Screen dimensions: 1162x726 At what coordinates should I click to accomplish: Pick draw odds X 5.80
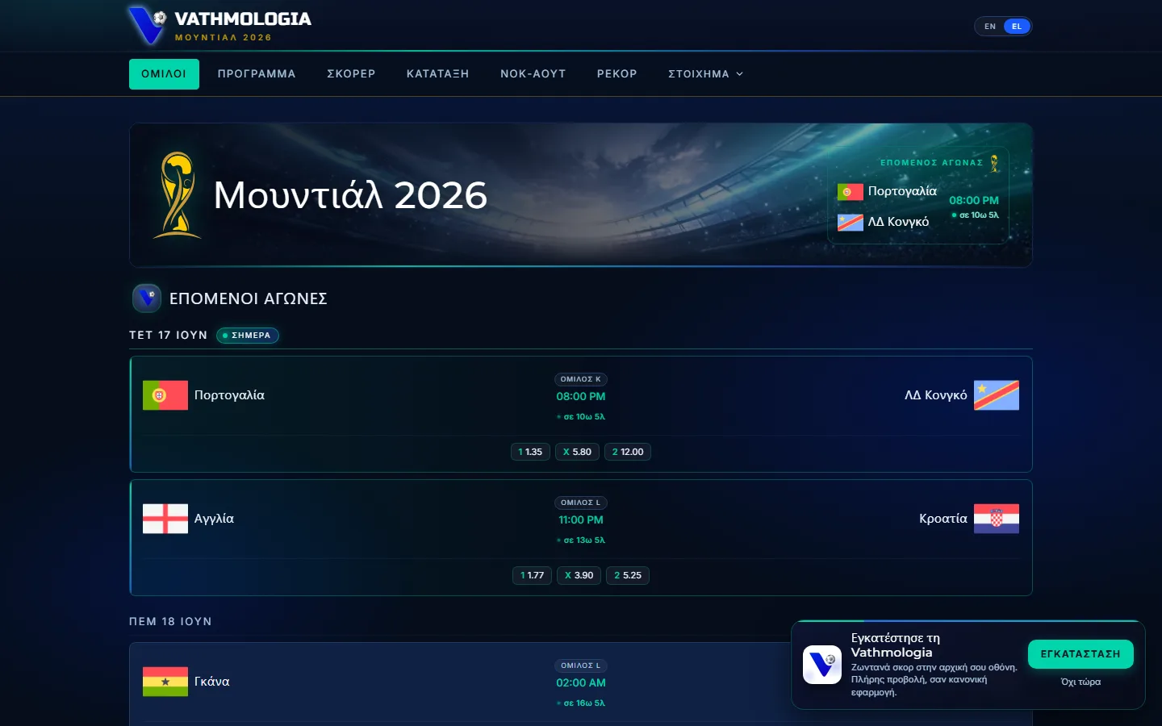(x=577, y=452)
